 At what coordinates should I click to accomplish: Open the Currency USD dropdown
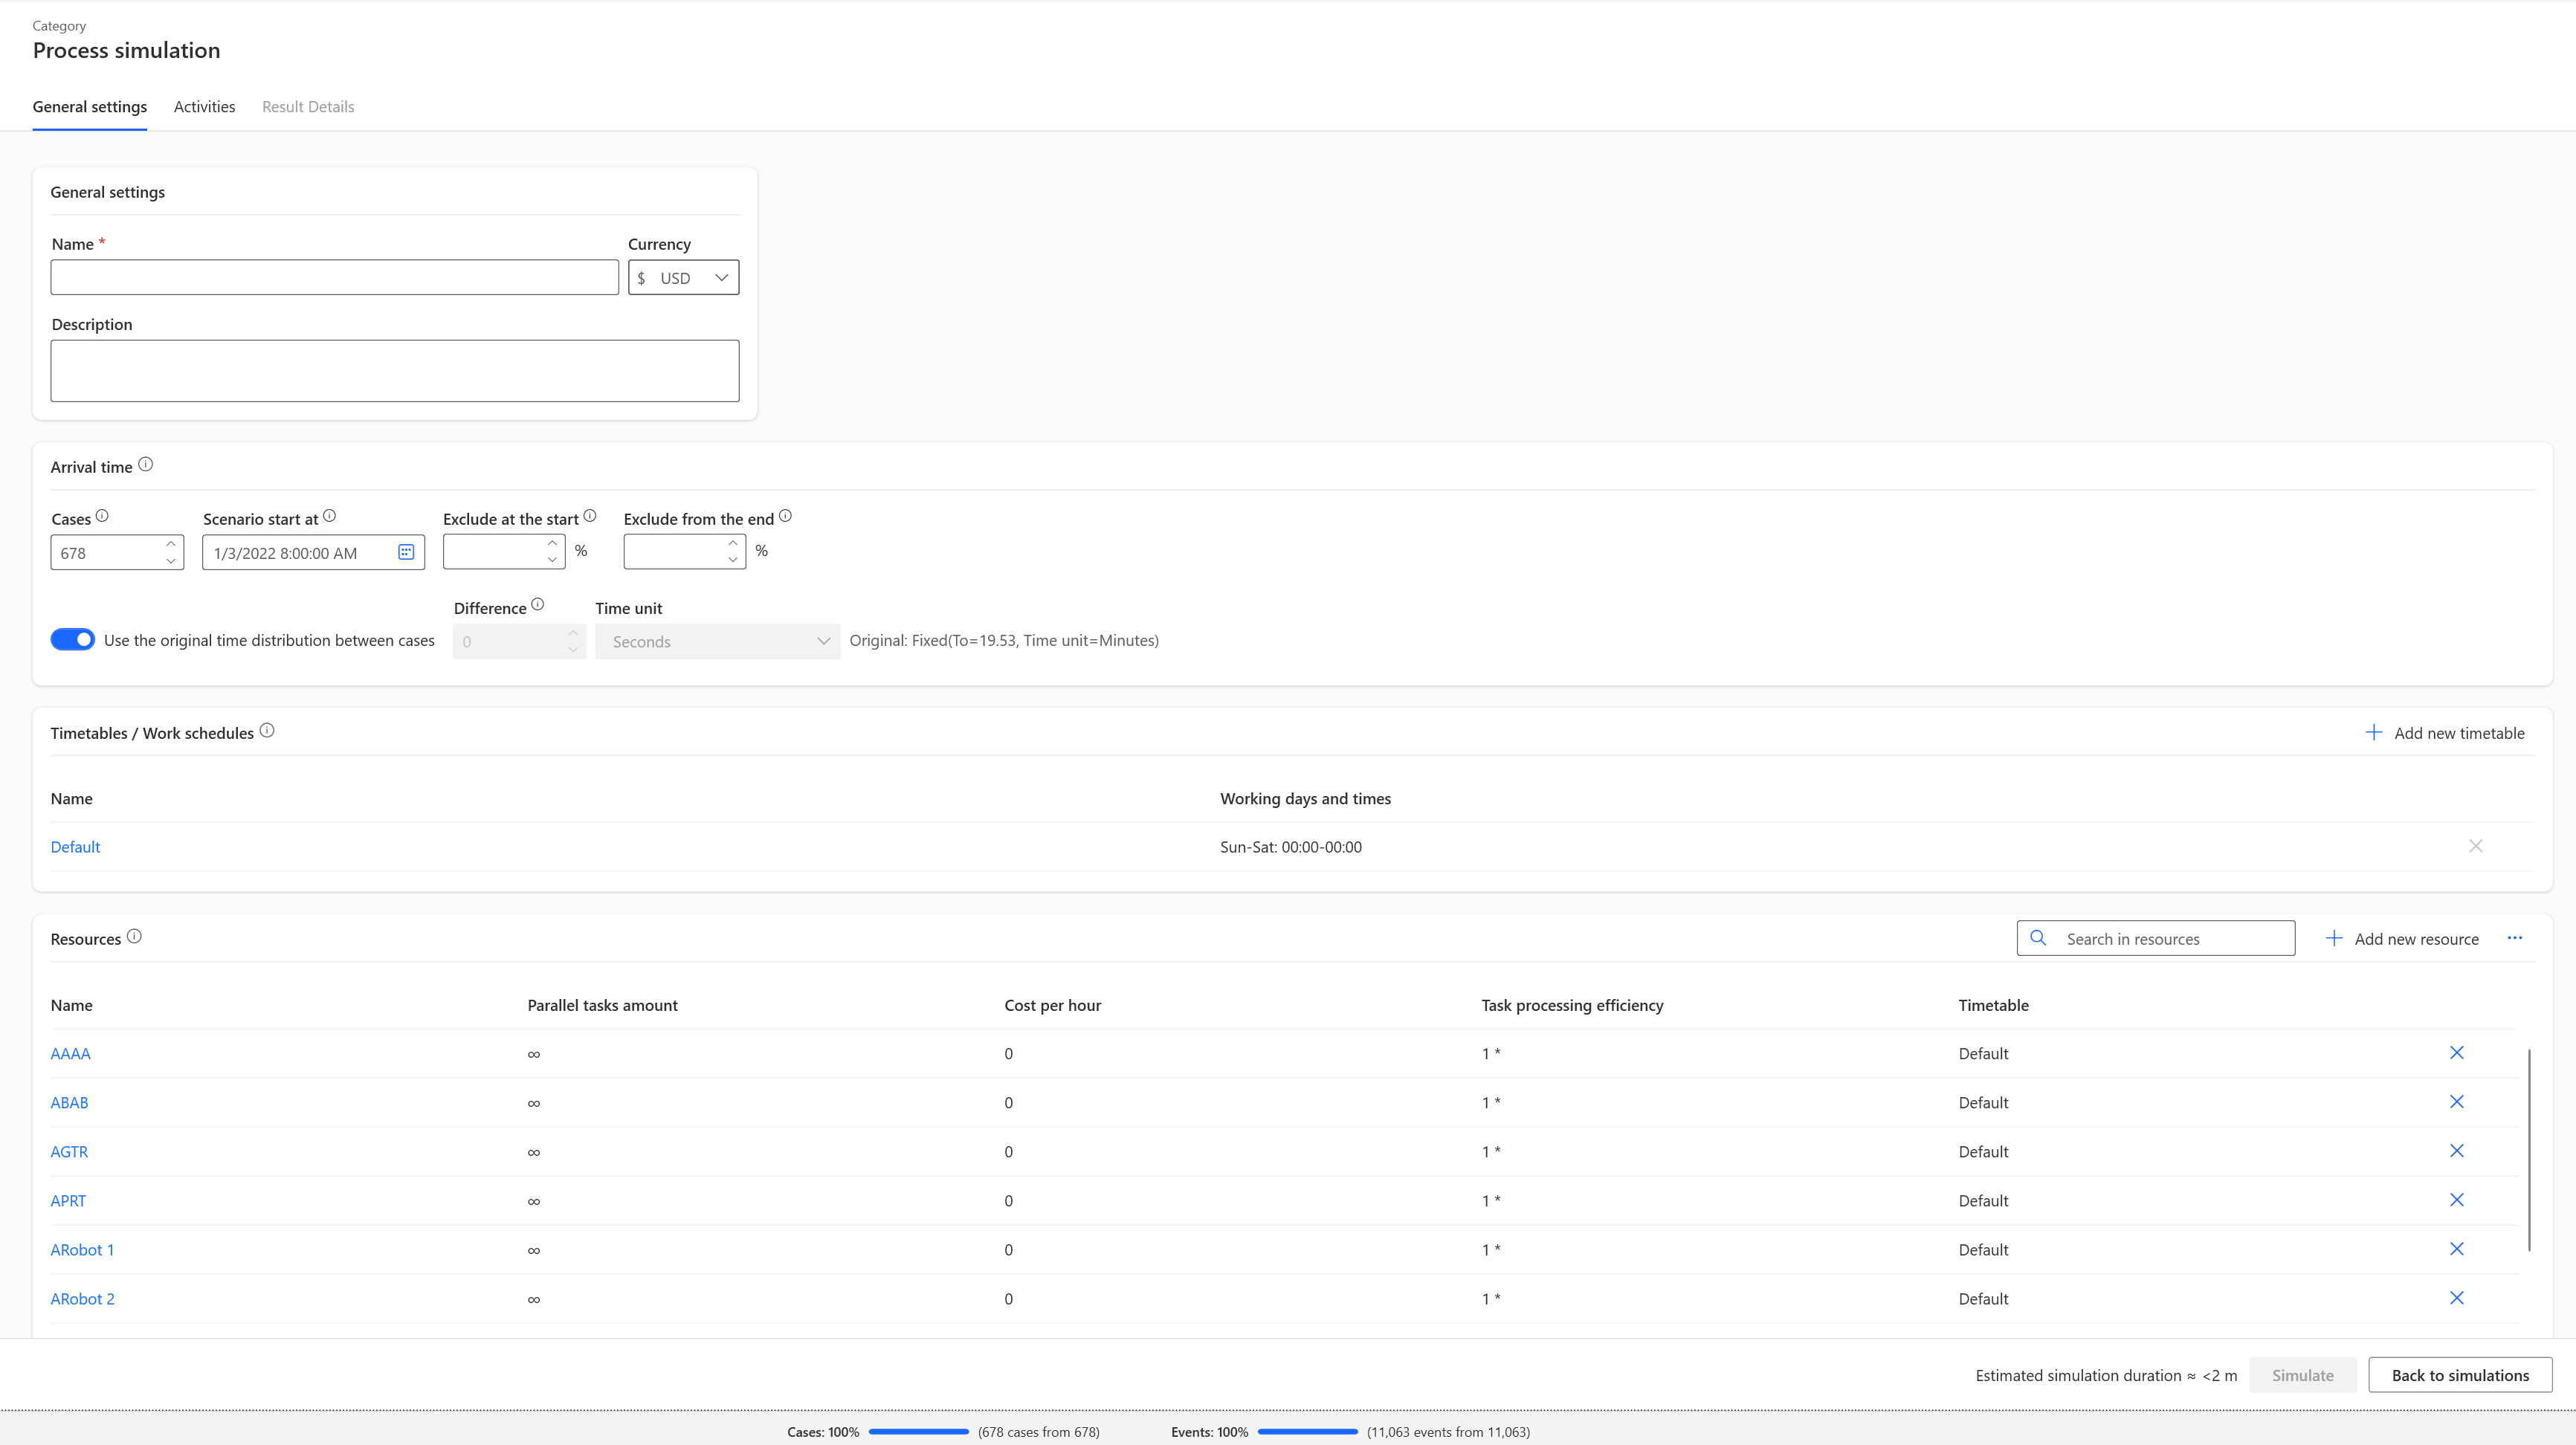coord(684,278)
